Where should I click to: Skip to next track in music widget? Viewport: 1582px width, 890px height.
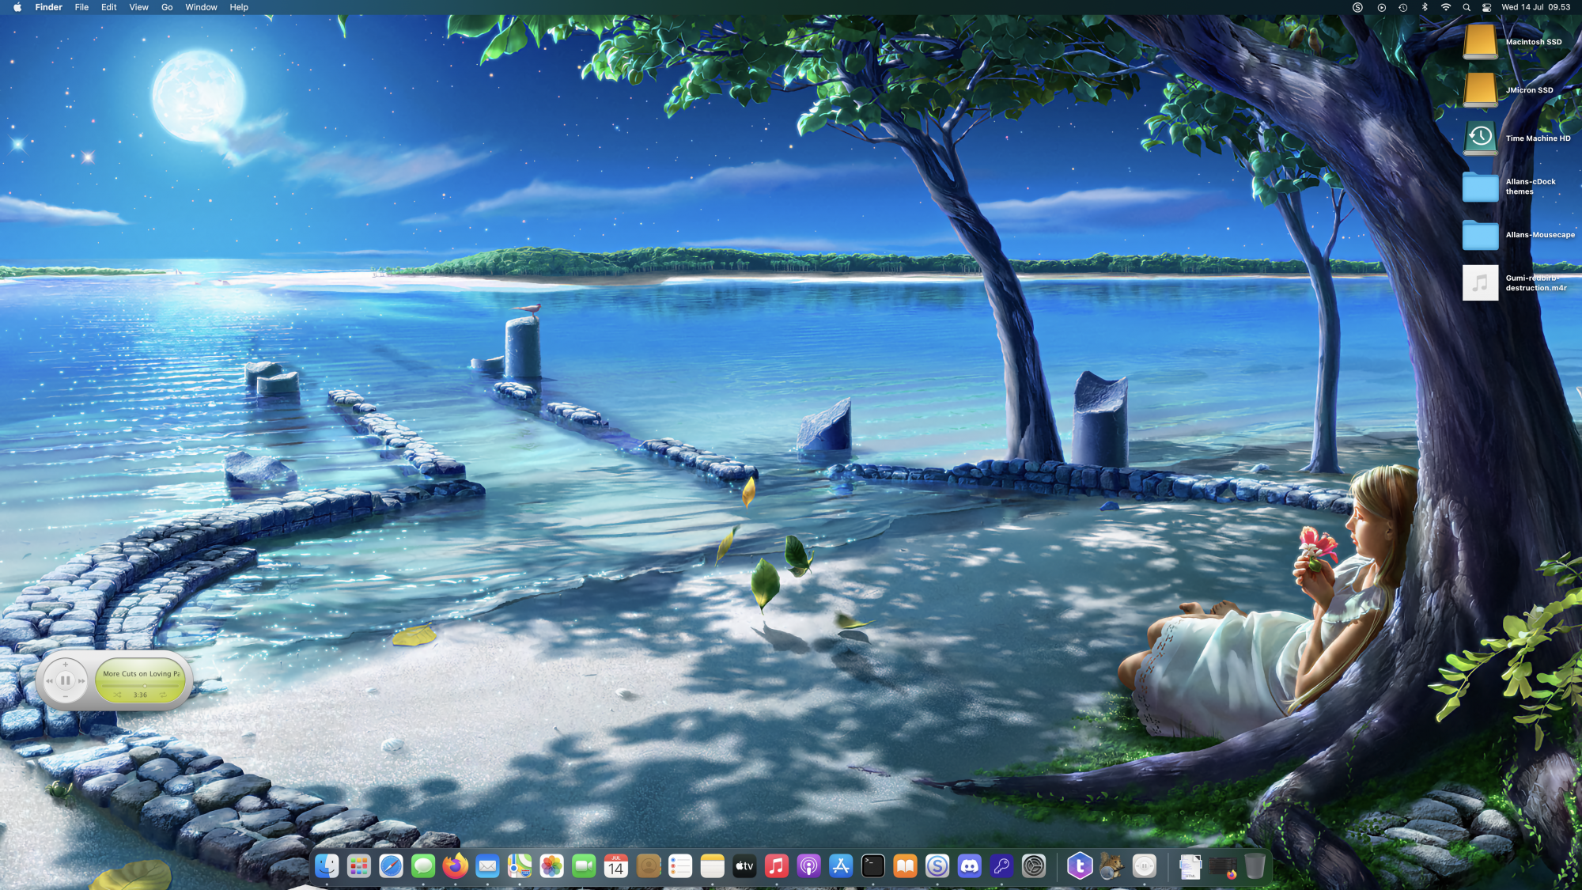tap(81, 680)
